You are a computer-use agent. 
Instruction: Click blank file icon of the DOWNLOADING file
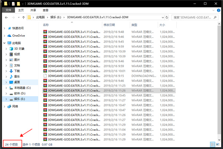(45, 76)
